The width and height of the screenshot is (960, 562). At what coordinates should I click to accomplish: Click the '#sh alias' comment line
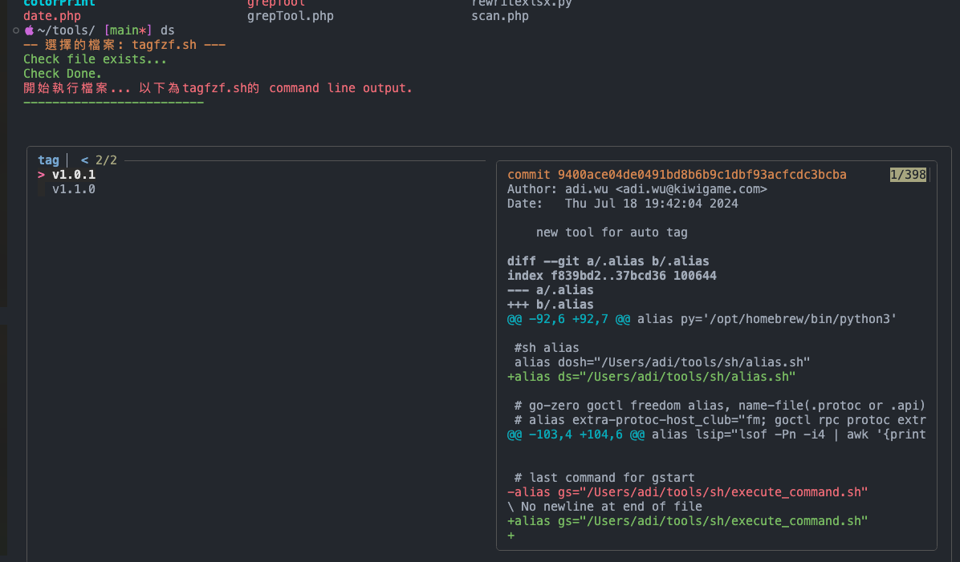[x=546, y=348]
